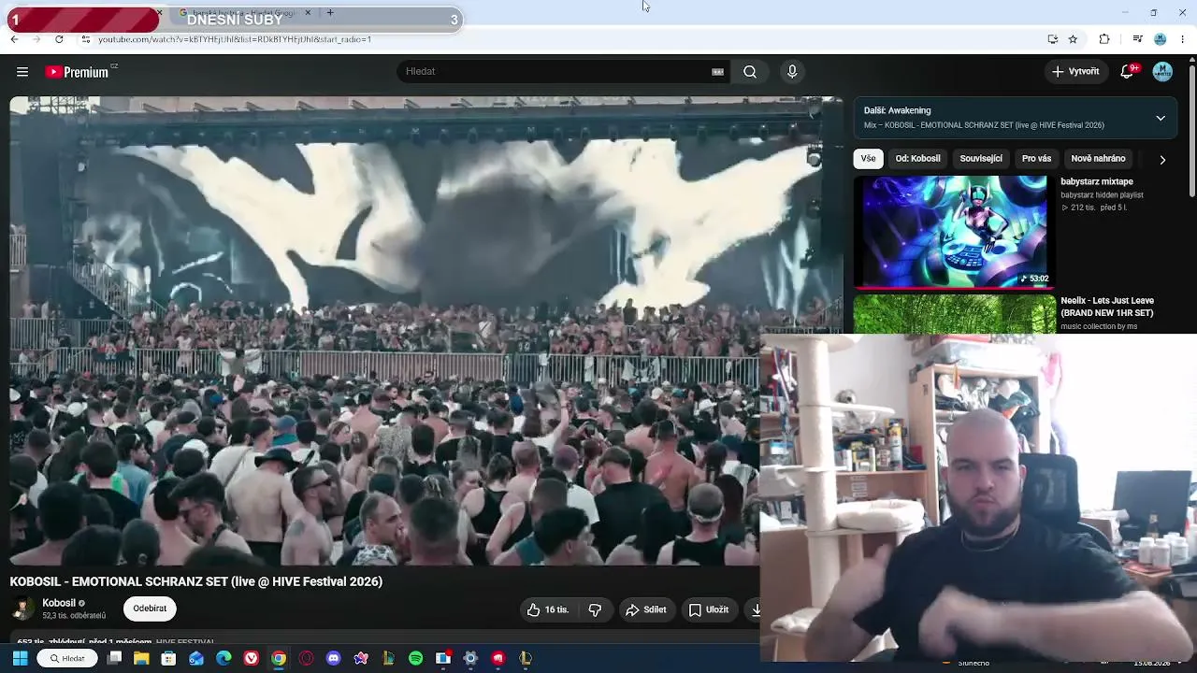Select the 'Pro vás' filter chip
This screenshot has height=673, width=1197.
click(1036, 159)
